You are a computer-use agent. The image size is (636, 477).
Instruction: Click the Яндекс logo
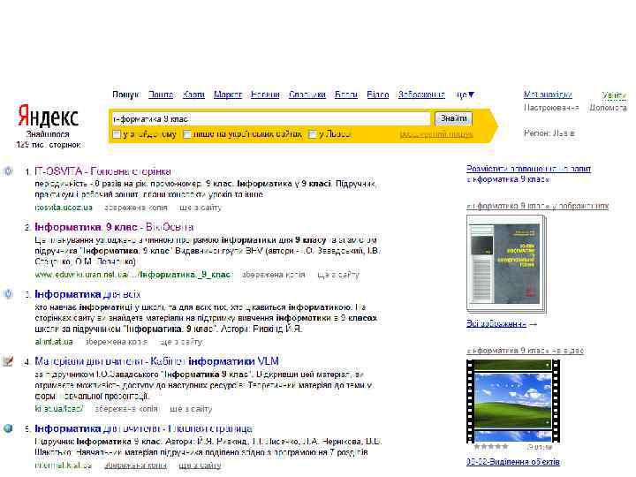coord(48,116)
